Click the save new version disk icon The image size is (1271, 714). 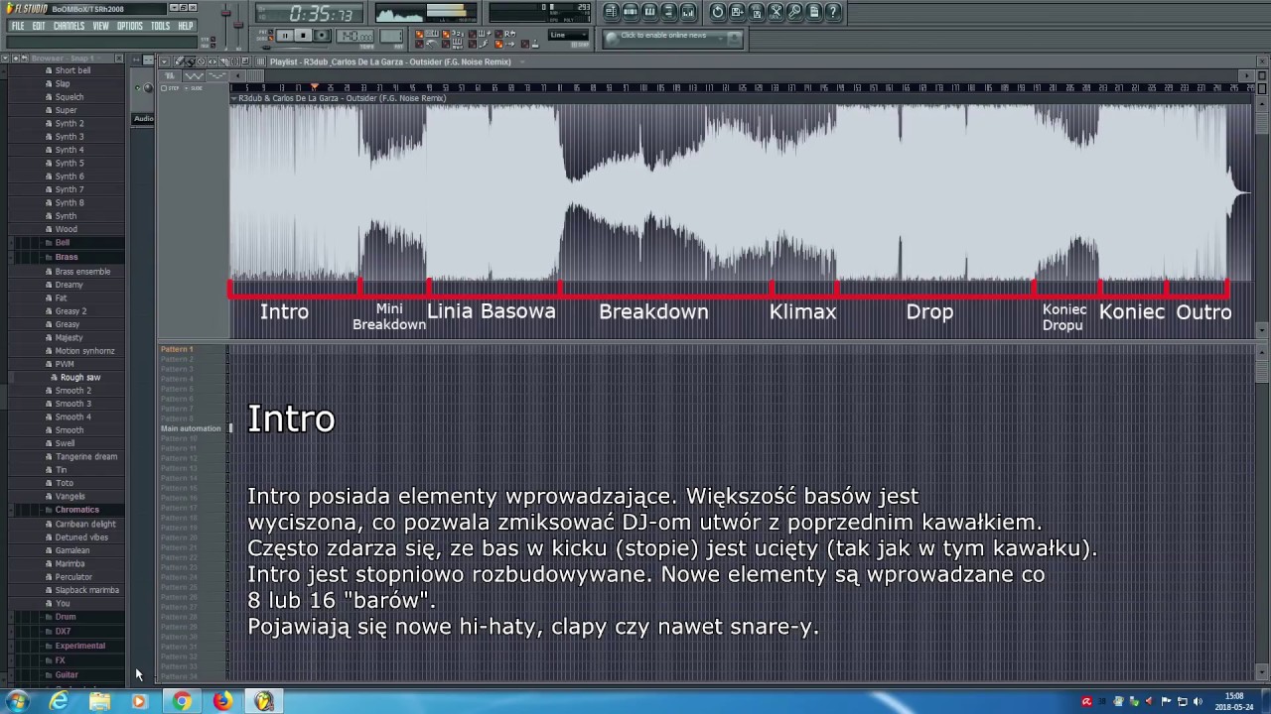(756, 12)
